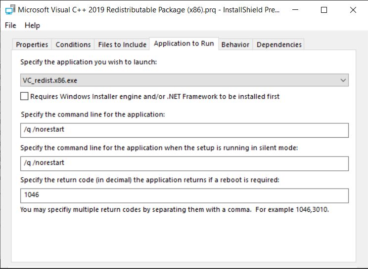This screenshot has height=269, width=368.
Task: Open the Help menu
Action: pyautogui.click(x=32, y=25)
